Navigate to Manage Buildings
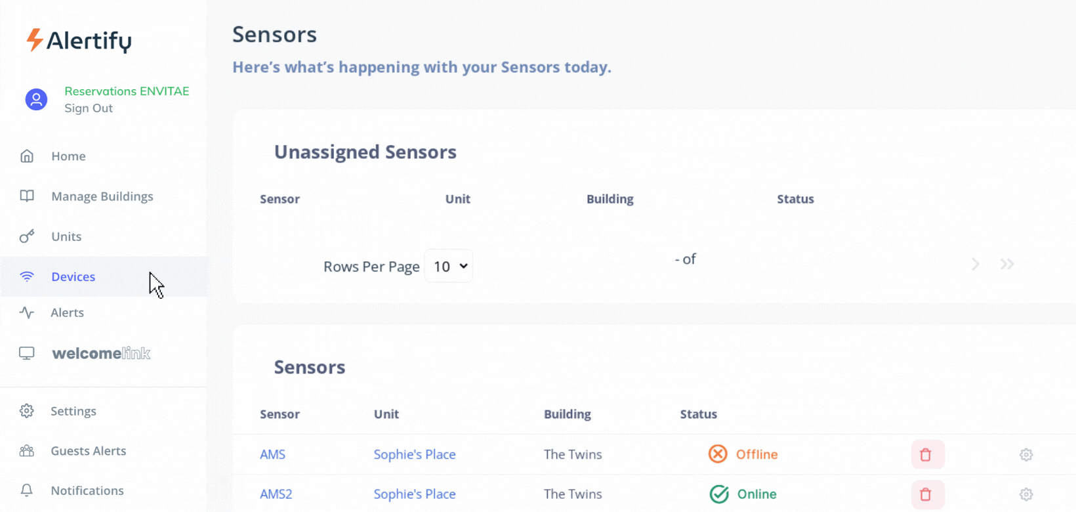1076x512 pixels. click(x=102, y=196)
